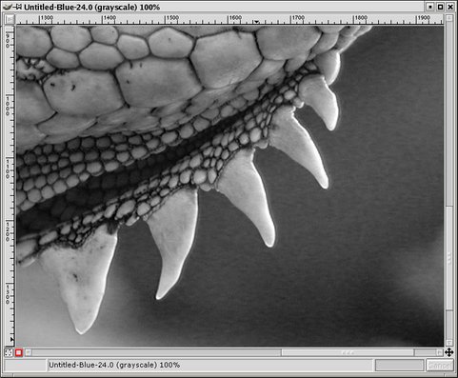Open the navigation cross-arrows icon
The height and width of the screenshot is (378, 458).
pos(448,352)
